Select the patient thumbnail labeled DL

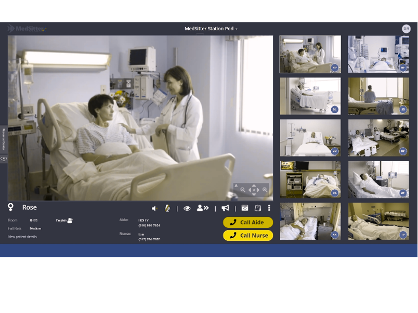click(310, 96)
